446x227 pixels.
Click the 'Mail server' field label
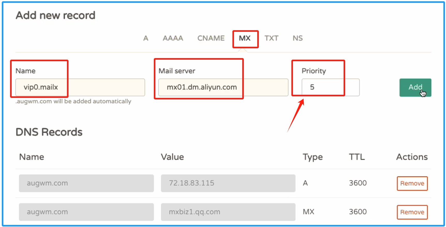pyautogui.click(x=177, y=71)
